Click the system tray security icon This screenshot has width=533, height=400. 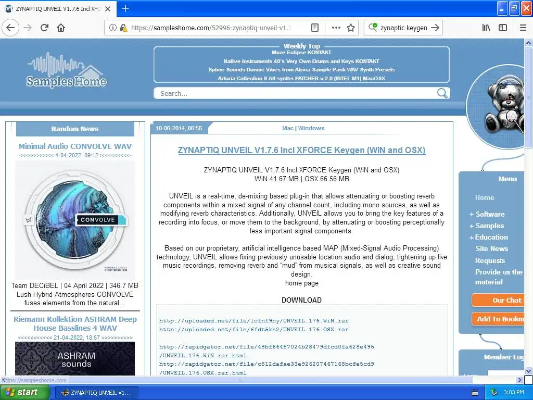point(494,393)
